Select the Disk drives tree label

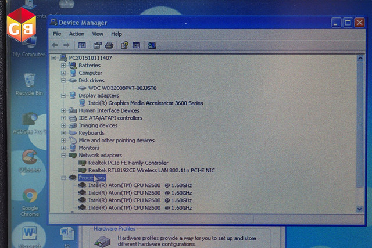(x=92, y=81)
